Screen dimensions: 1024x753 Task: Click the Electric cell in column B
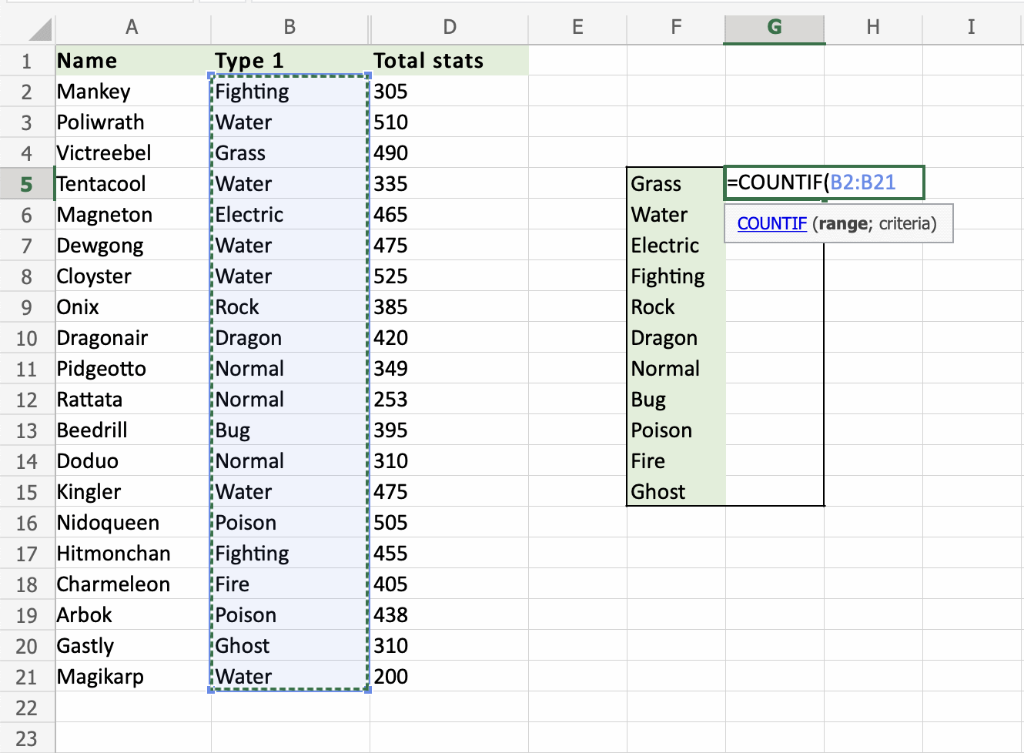[289, 215]
